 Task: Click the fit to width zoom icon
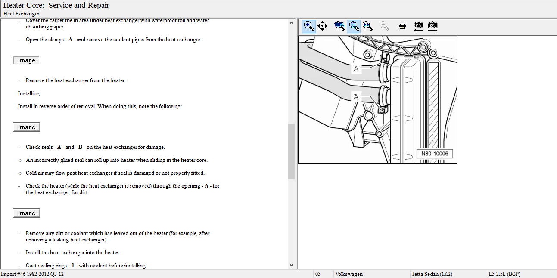(367, 26)
